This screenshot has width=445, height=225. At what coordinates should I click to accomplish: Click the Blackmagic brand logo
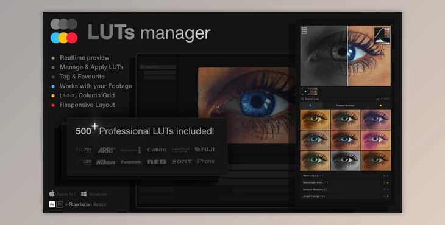click(x=130, y=150)
